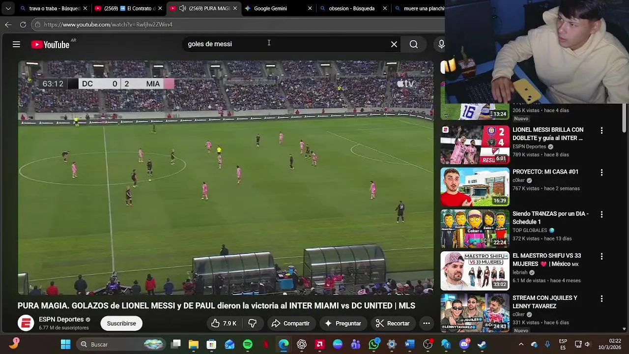Open the Edge browser taskbar icon

[284, 344]
